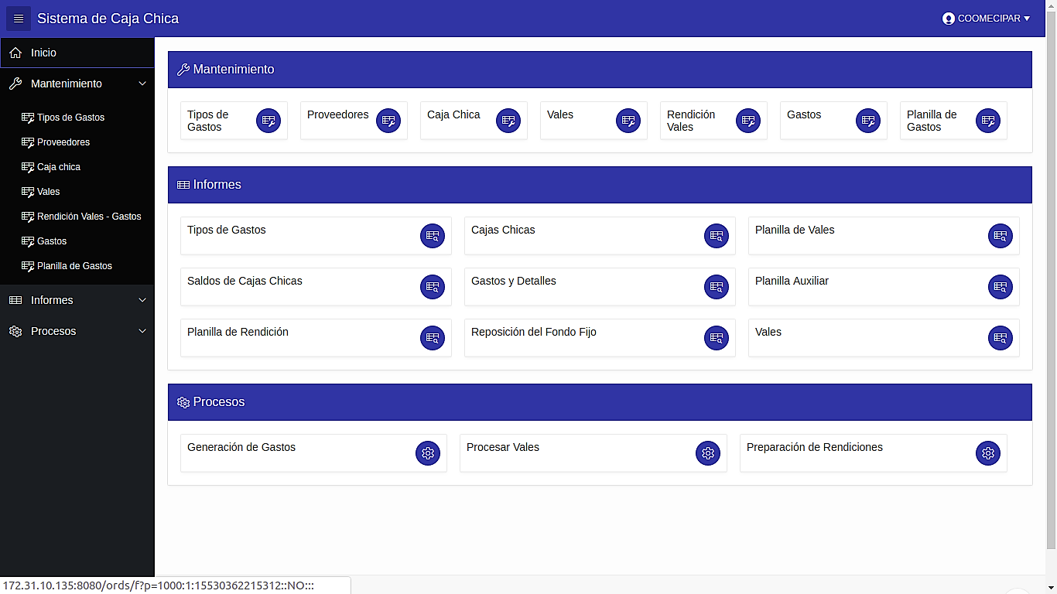1057x594 pixels.
Task: Open the COOMECIPAR user dropdown
Action: pyautogui.click(x=986, y=19)
